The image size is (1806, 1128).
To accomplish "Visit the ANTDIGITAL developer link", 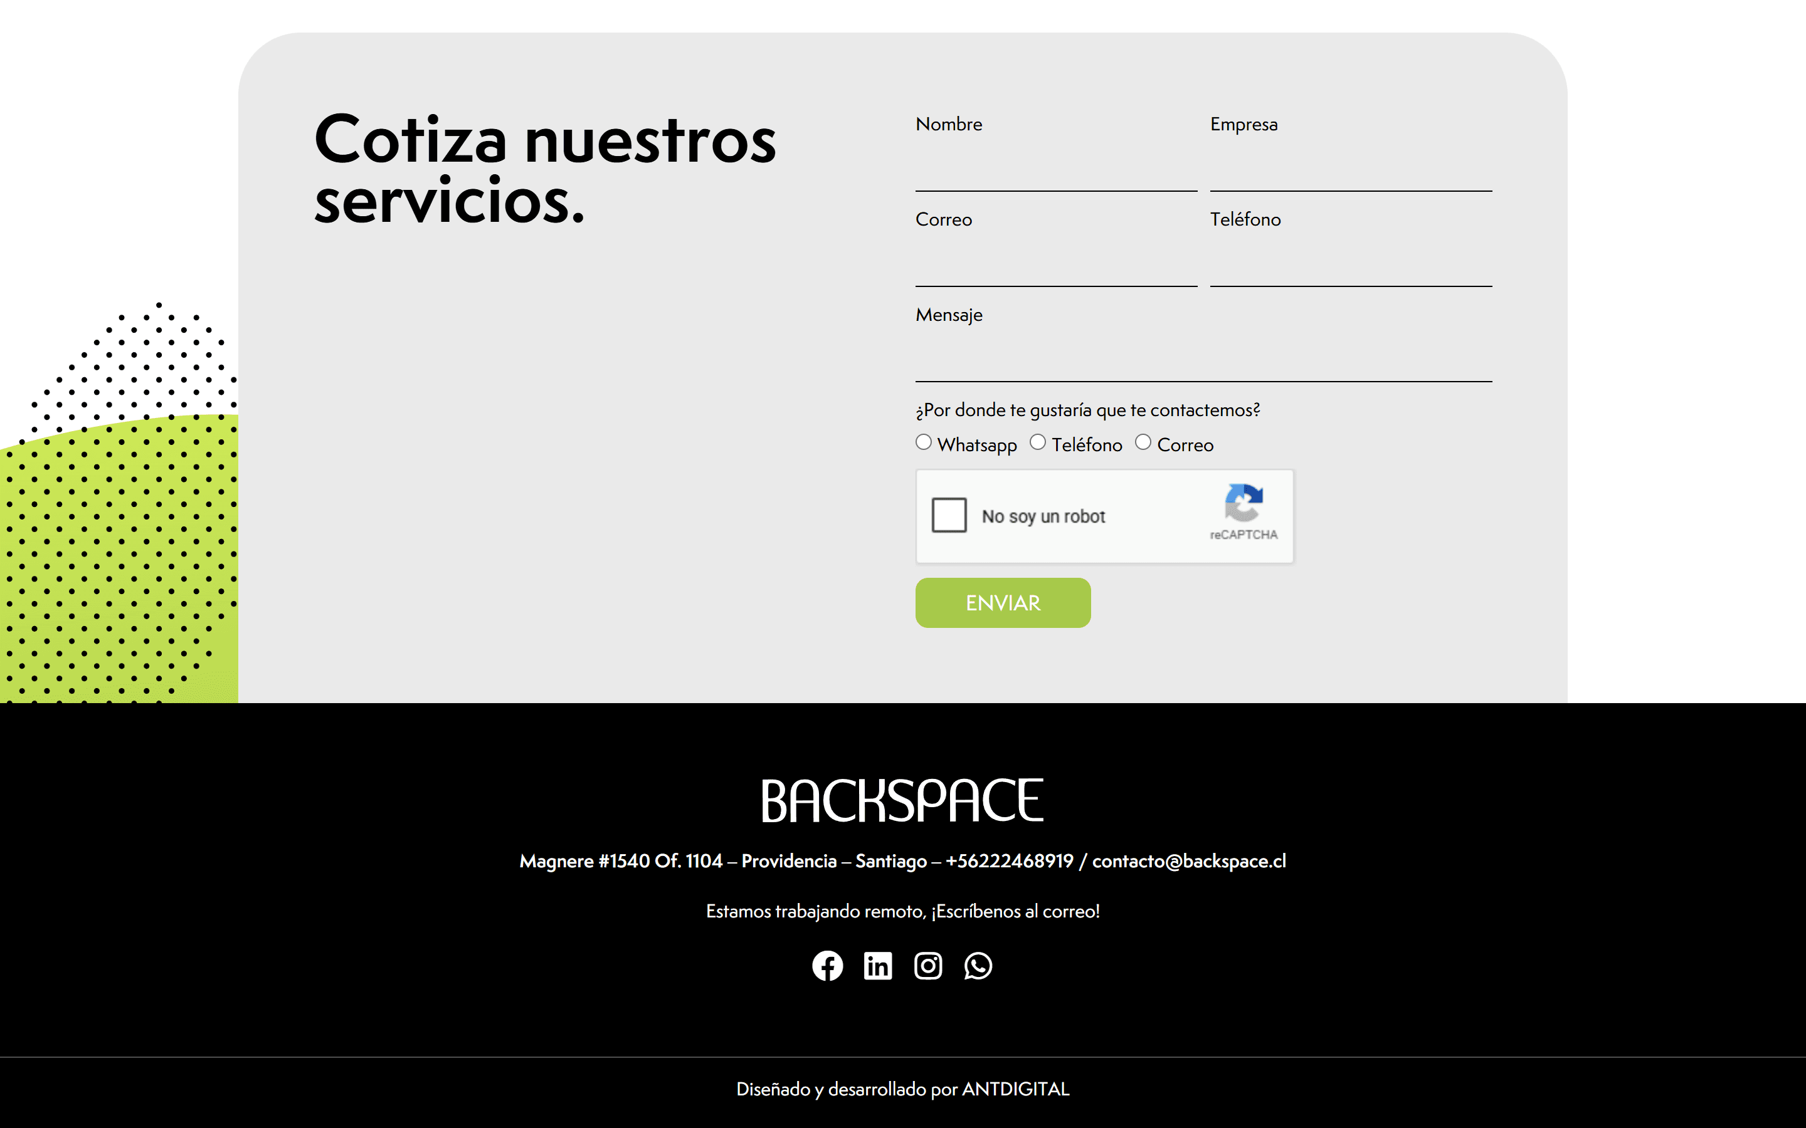I will tap(1015, 1089).
